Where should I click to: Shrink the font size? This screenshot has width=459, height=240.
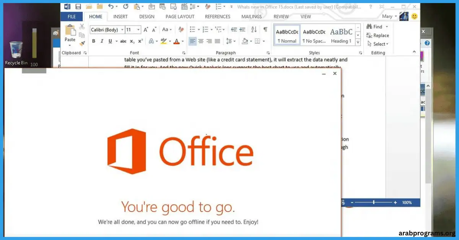point(155,29)
